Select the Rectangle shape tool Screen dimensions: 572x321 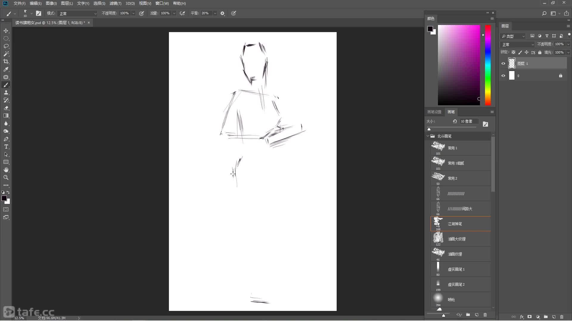[x=6, y=162]
